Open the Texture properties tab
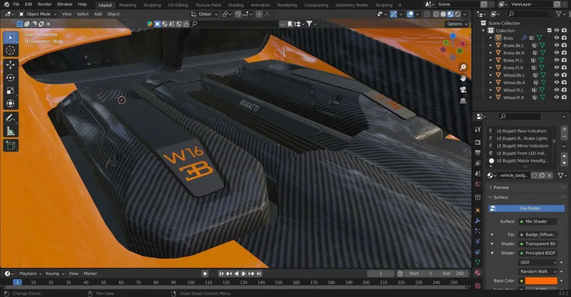This screenshot has height=297, width=571. (478, 286)
